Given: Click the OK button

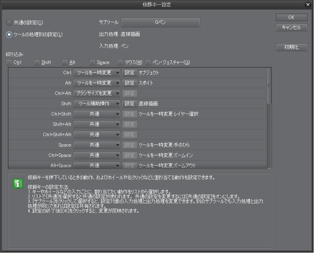Looking at the screenshot, I should pos(291,17).
